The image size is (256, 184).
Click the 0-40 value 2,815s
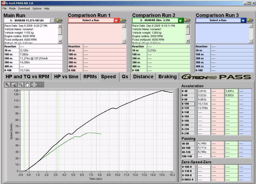[x=204, y=91]
